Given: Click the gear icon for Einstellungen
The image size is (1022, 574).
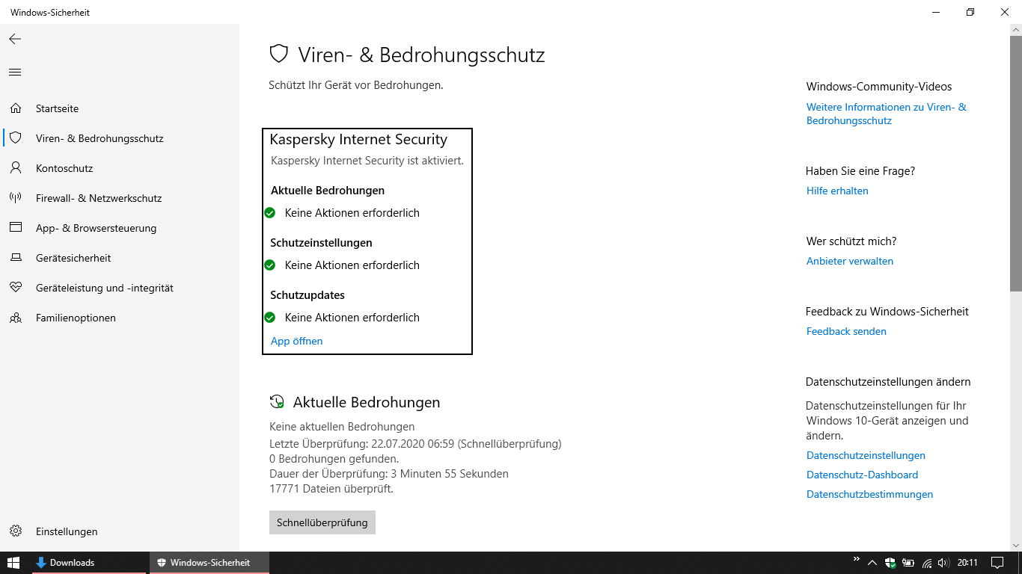Looking at the screenshot, I should click(x=15, y=531).
